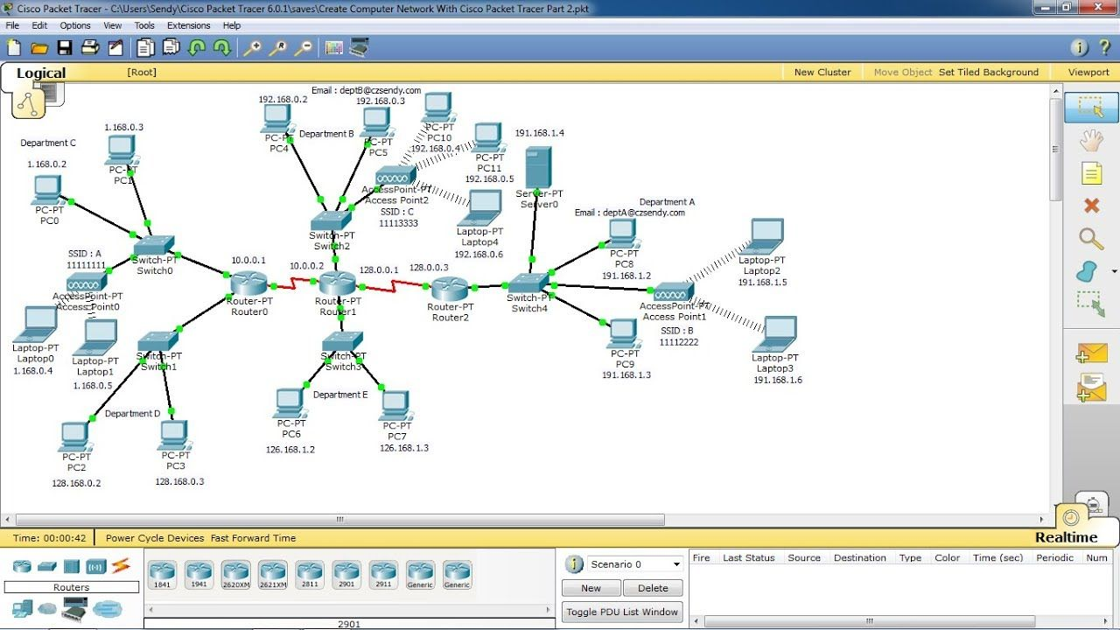Select the Delete tool with red X
Screen dimensions: 1120x630
pyautogui.click(x=1091, y=206)
